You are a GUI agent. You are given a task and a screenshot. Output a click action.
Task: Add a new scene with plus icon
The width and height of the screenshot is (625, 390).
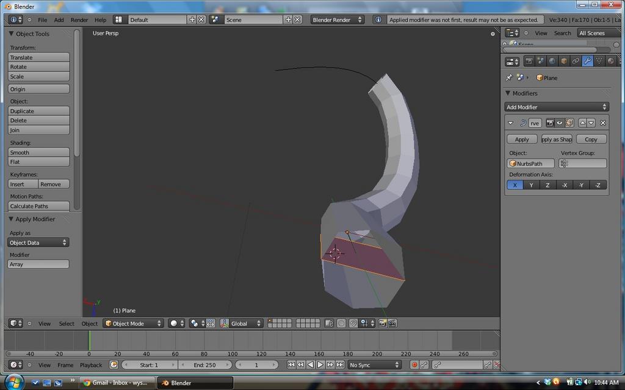tap(288, 19)
